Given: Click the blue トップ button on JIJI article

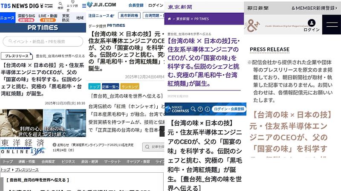Looking at the screenshot, I should pos(94,87).
